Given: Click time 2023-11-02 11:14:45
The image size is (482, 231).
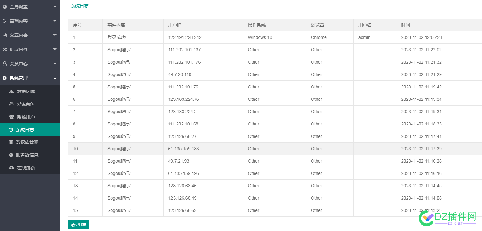Looking at the screenshot, I should pos(421,186).
